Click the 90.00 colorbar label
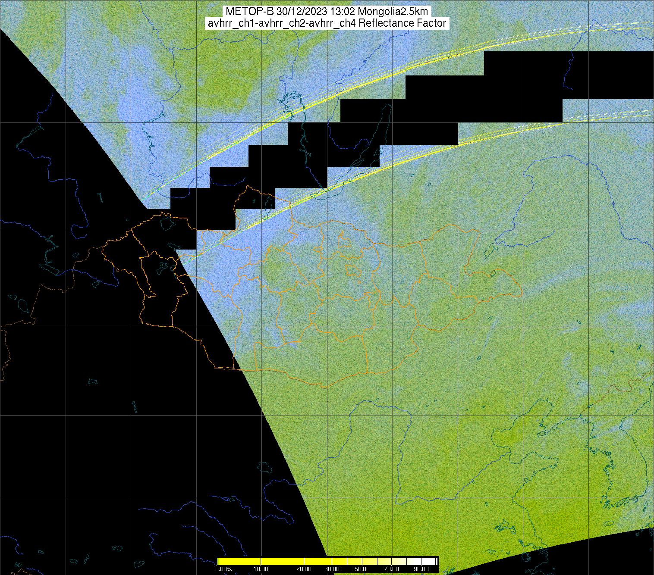This screenshot has height=575, width=654. click(x=421, y=569)
